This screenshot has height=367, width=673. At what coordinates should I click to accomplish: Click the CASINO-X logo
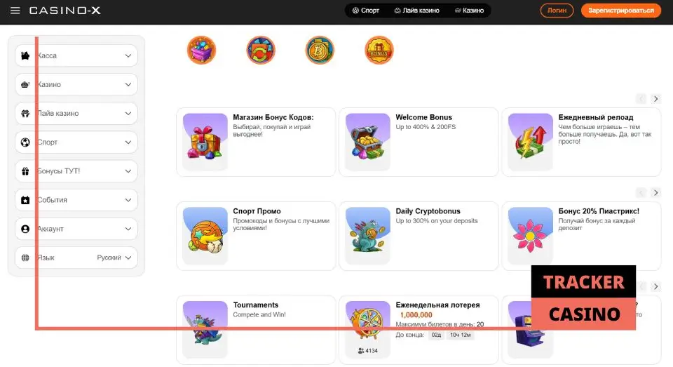64,11
